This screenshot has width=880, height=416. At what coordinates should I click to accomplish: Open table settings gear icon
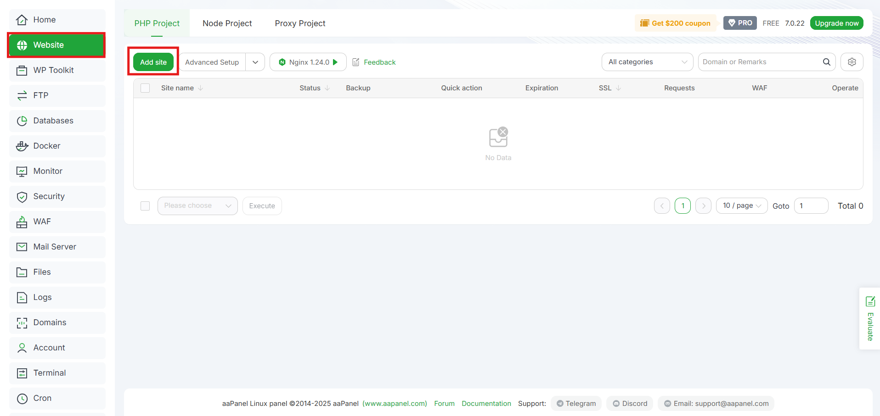[852, 62]
